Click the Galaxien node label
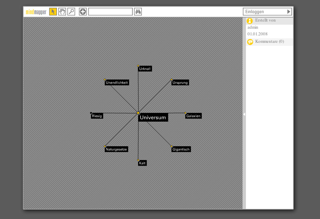320x219 pixels. coord(193,116)
